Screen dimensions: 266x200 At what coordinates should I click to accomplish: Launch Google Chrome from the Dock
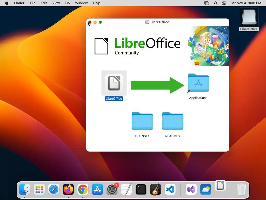(x=83, y=189)
